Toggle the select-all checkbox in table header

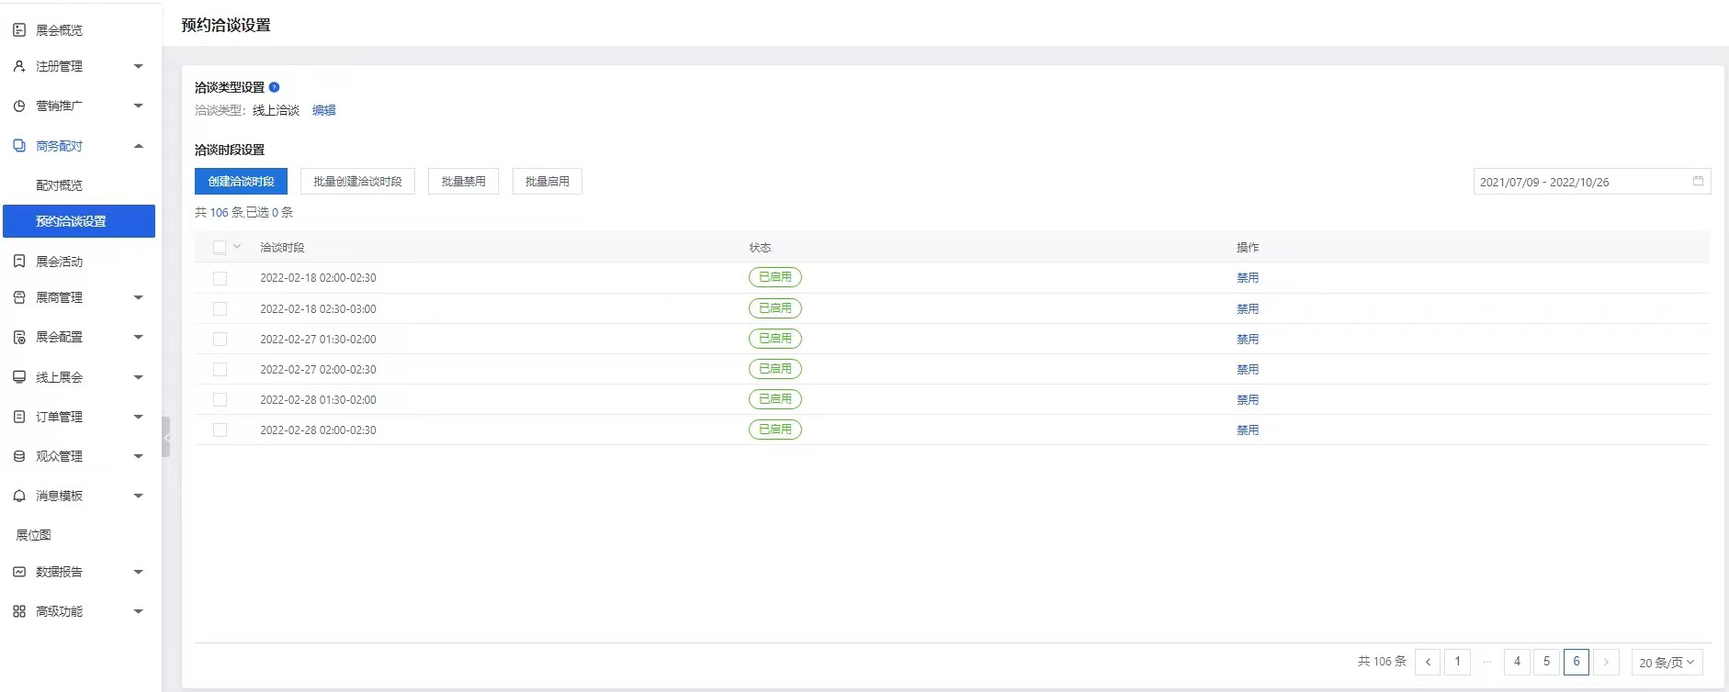220,248
